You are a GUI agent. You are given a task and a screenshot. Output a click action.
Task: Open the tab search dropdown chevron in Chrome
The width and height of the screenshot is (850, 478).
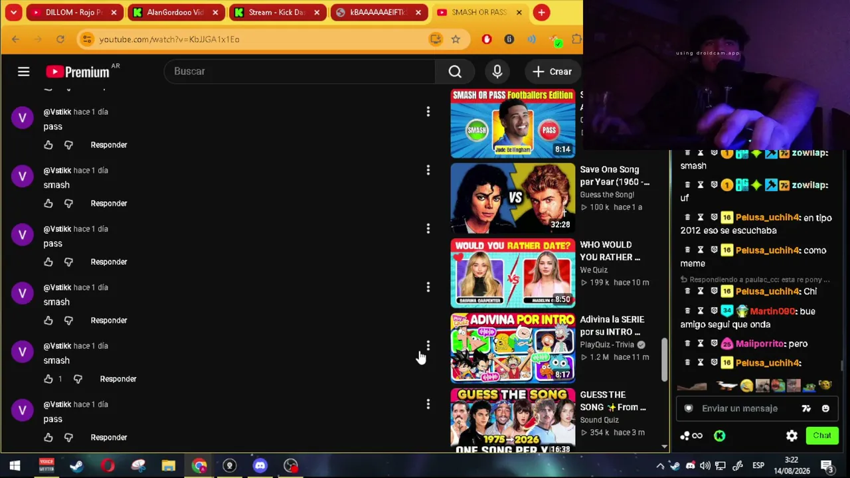pos(13,12)
